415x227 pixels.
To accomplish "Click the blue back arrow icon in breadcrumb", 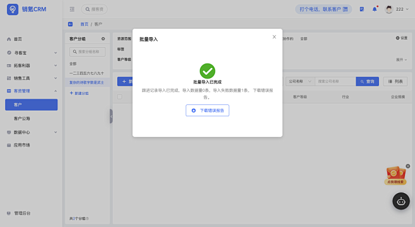I will click(x=71, y=24).
